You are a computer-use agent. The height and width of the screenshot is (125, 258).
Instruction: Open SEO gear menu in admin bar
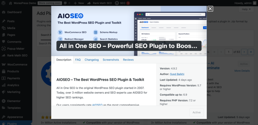point(122,3)
